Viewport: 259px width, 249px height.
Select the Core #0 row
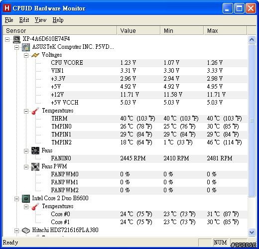(x=148, y=214)
